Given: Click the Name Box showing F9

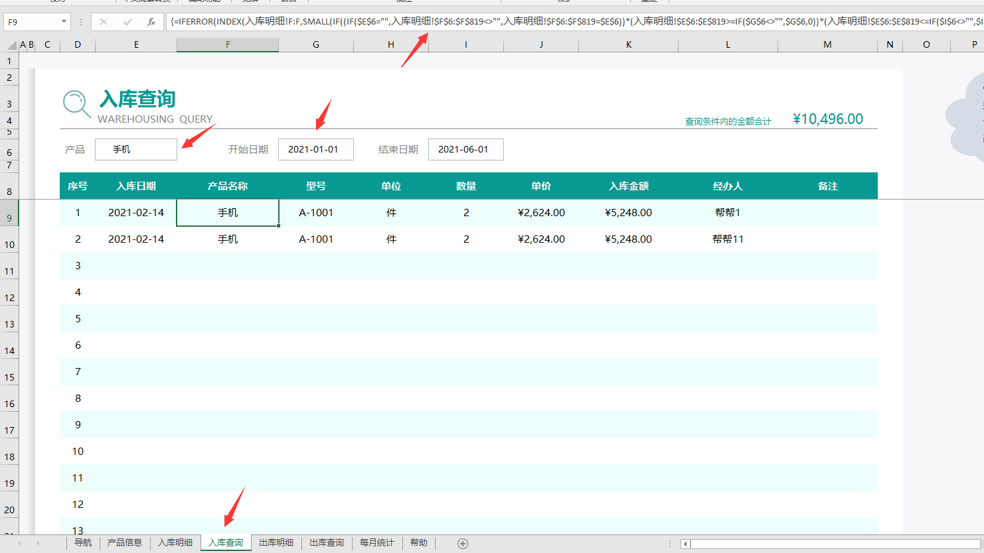Looking at the screenshot, I should pyautogui.click(x=32, y=22).
